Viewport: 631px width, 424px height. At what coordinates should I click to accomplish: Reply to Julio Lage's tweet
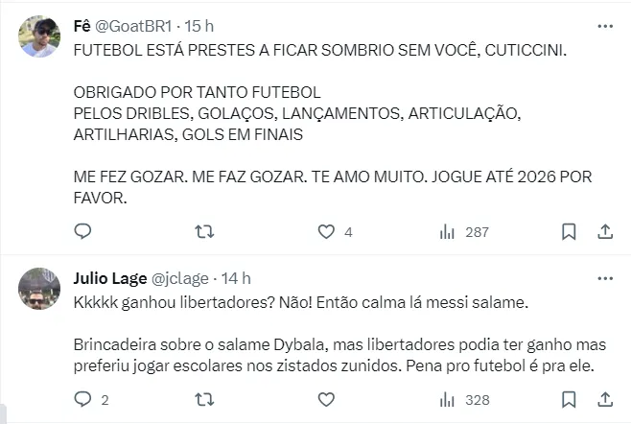[83, 399]
